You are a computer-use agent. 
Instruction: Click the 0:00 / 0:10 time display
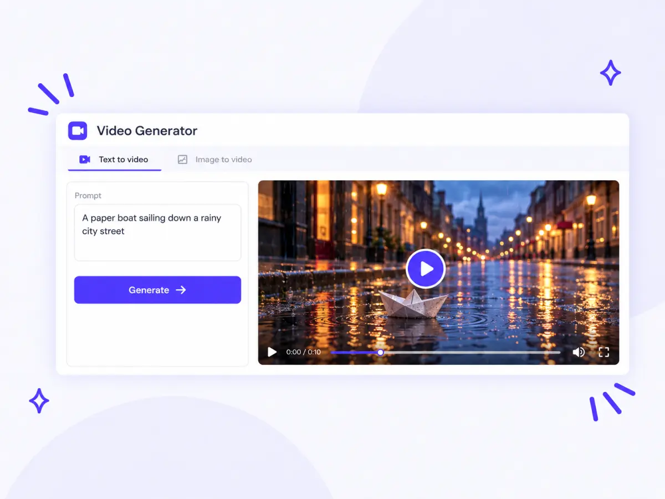click(x=303, y=352)
